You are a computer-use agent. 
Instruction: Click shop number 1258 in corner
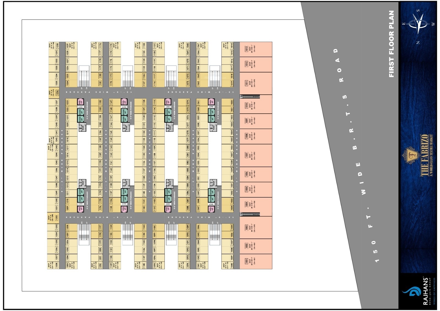point(57,265)
